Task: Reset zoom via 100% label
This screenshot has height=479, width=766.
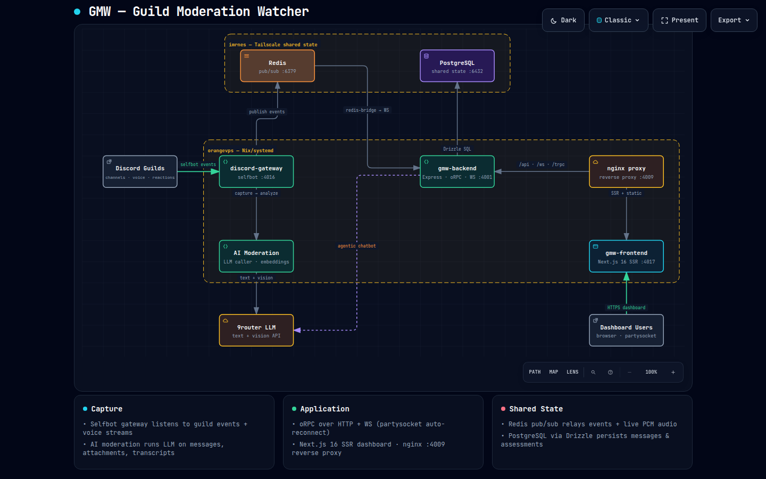Action: tap(651, 372)
